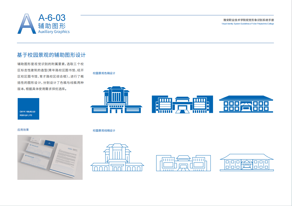Click the CMYK 100,60,0,0 value text
Viewport: 292px width, 206px height.
tap(27, 112)
